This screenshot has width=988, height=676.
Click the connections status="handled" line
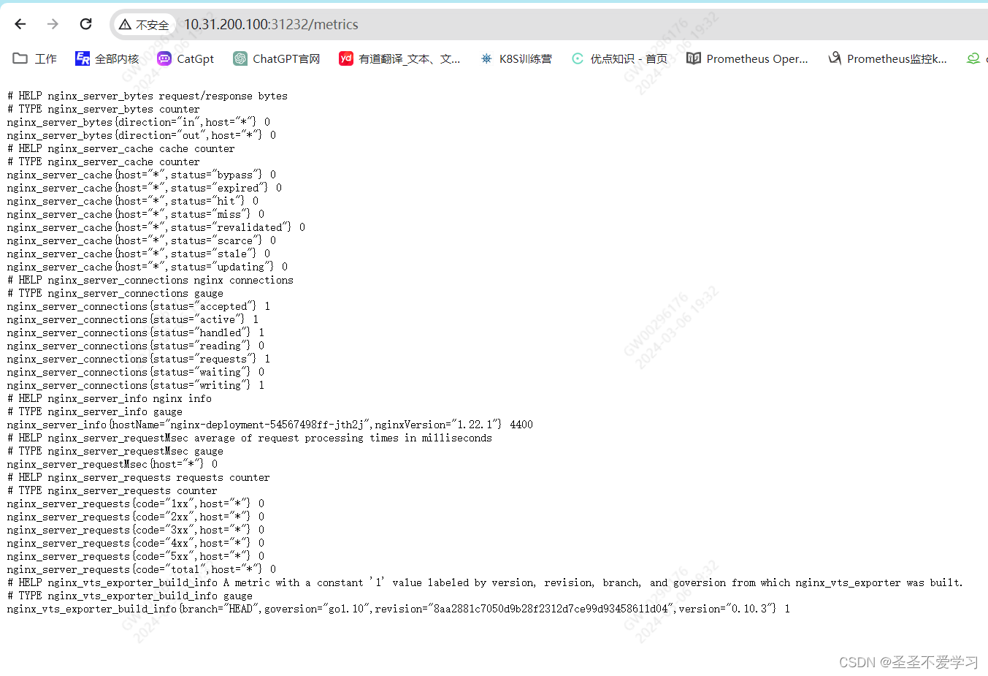(136, 333)
